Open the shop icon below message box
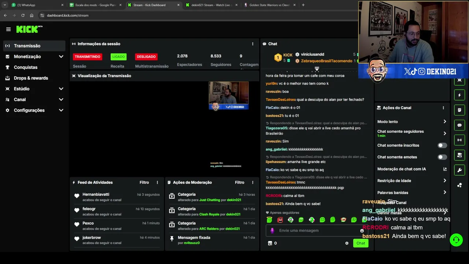469x264 pixels. point(270,243)
